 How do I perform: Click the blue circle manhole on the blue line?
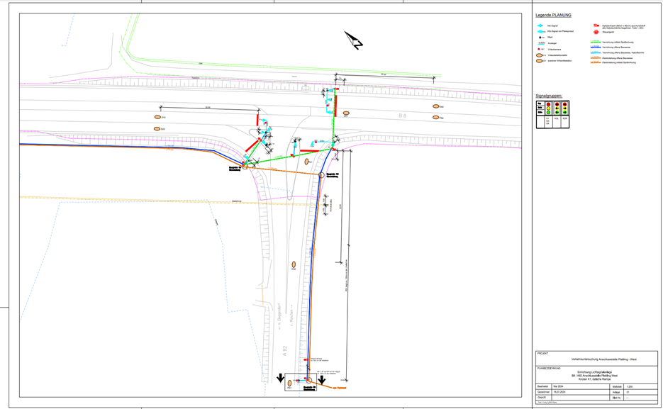coord(321,174)
